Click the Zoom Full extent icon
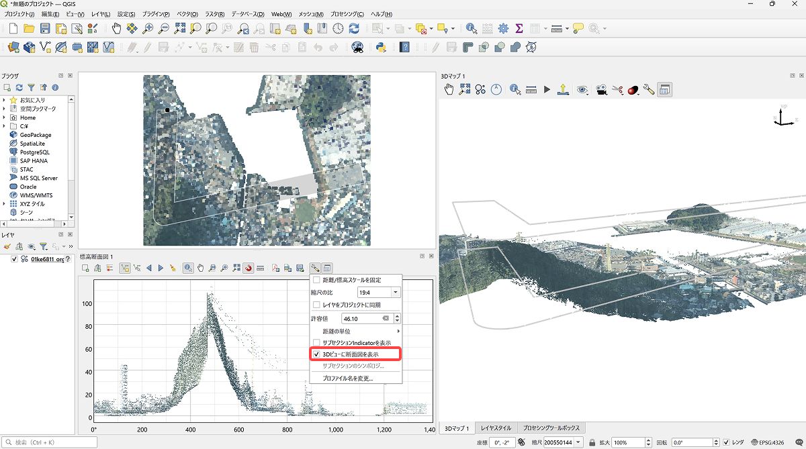The image size is (806, 449). 180,28
